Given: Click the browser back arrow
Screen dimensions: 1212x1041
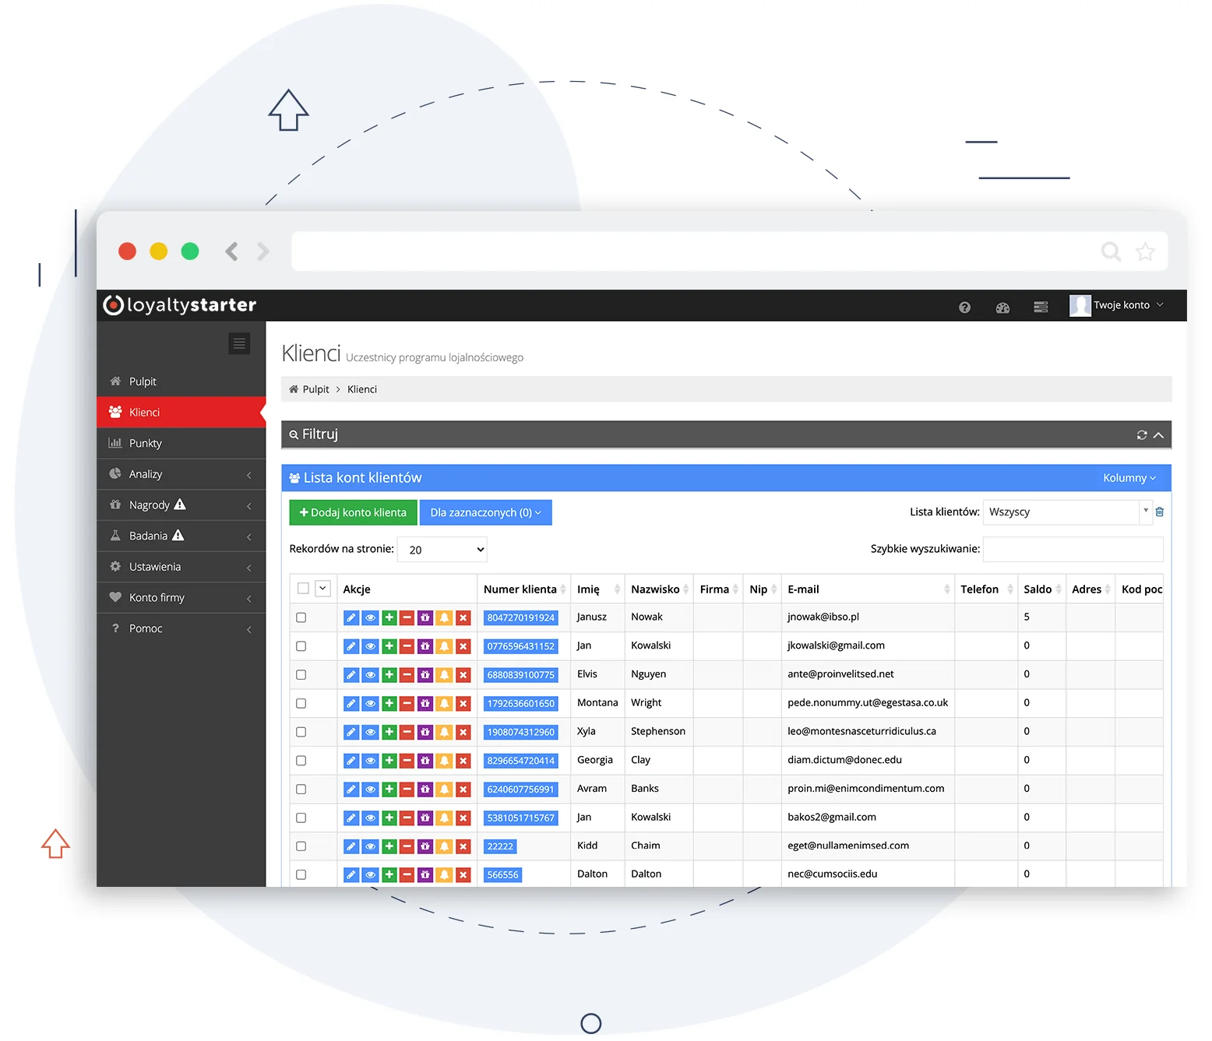Looking at the screenshot, I should (x=231, y=251).
